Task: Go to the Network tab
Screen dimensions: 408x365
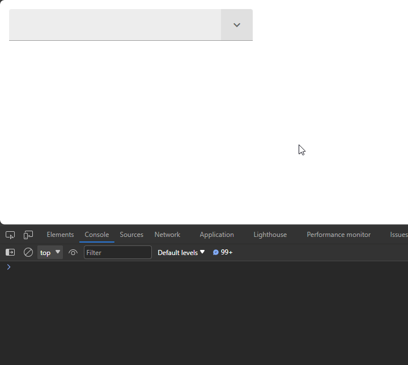Action: (167, 235)
